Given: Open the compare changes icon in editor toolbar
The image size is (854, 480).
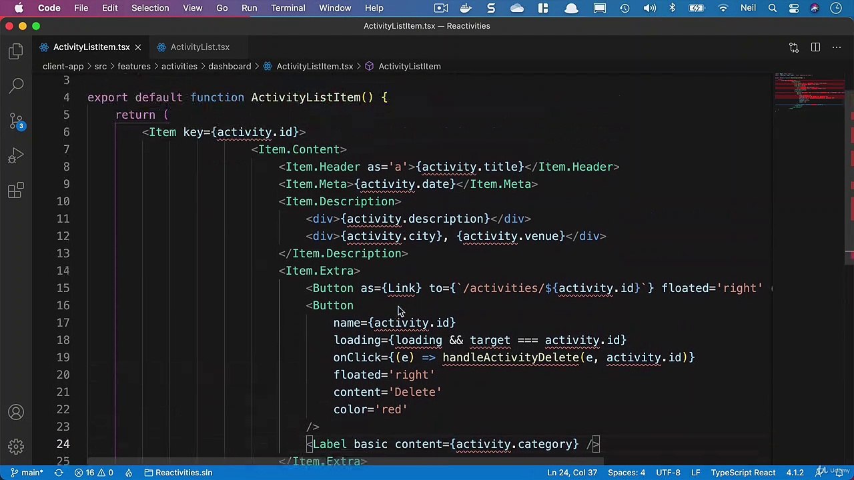Looking at the screenshot, I should pyautogui.click(x=794, y=47).
